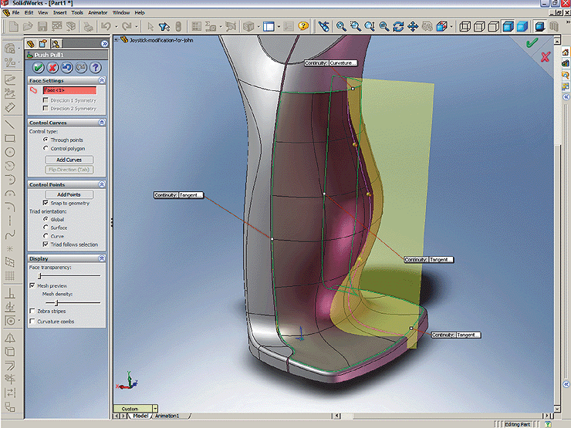Open the Animator menu

pos(97,13)
